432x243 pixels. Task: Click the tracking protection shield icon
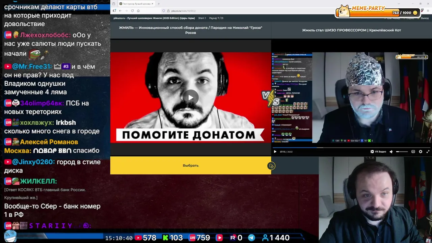(164, 11)
